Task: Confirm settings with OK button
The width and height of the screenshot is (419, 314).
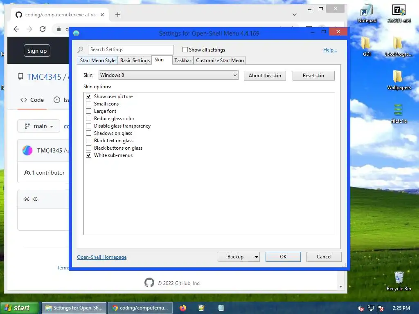Action: pos(283,257)
